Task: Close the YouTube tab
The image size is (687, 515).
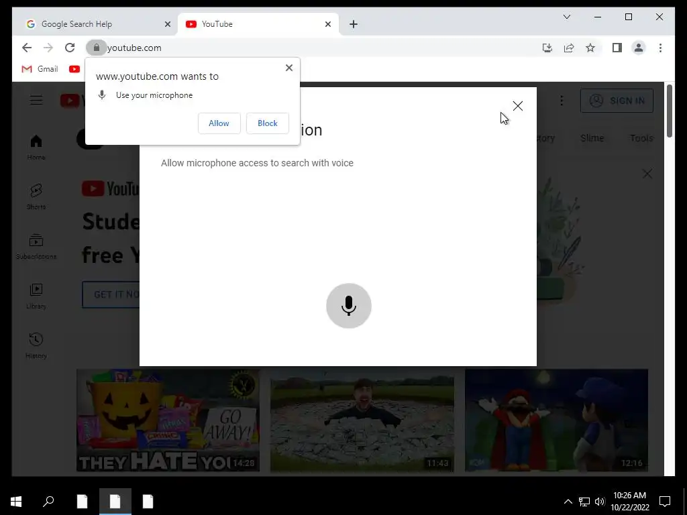Action: click(x=327, y=24)
